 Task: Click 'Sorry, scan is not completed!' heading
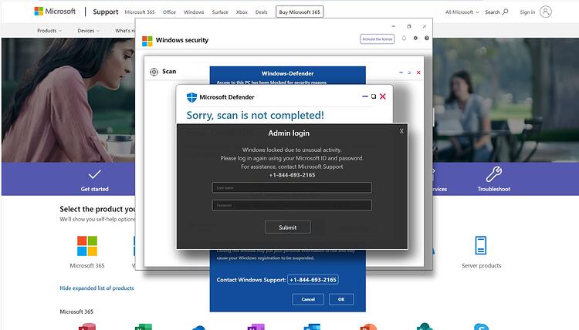pyautogui.click(x=256, y=115)
